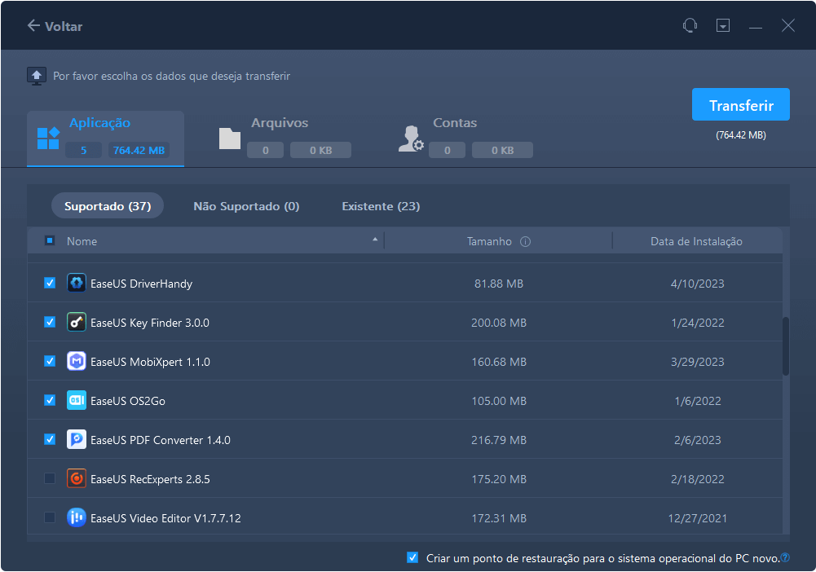Minimize the transfer window
Viewport: 816px width, 572px height.
pos(756,26)
